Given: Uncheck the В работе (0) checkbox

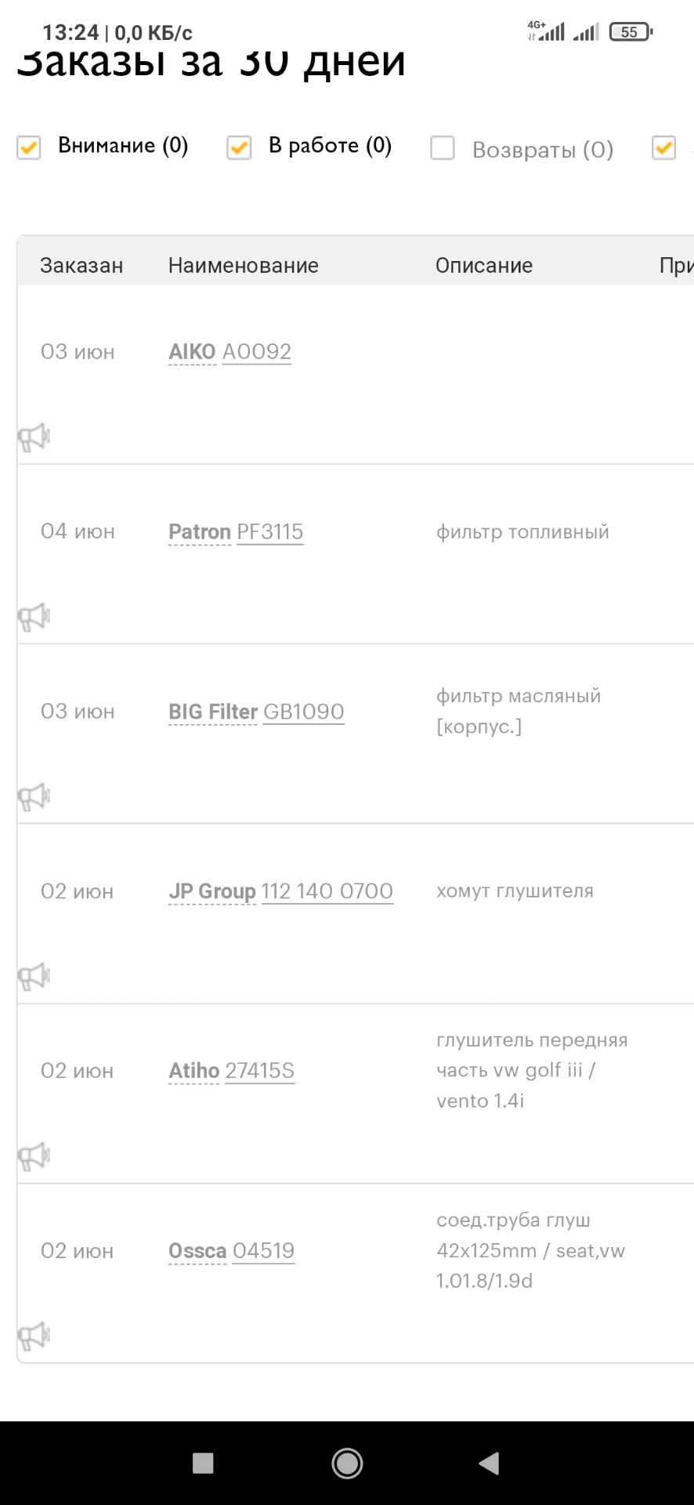Looking at the screenshot, I should pyautogui.click(x=239, y=147).
